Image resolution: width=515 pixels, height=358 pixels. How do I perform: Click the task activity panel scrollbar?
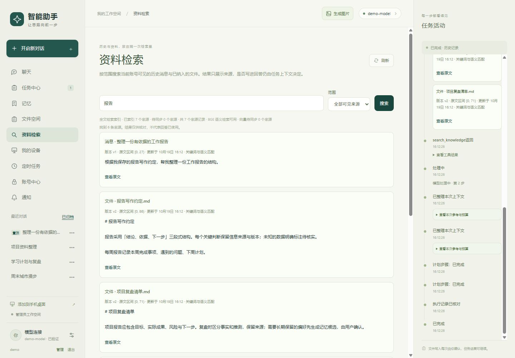click(x=504, y=270)
